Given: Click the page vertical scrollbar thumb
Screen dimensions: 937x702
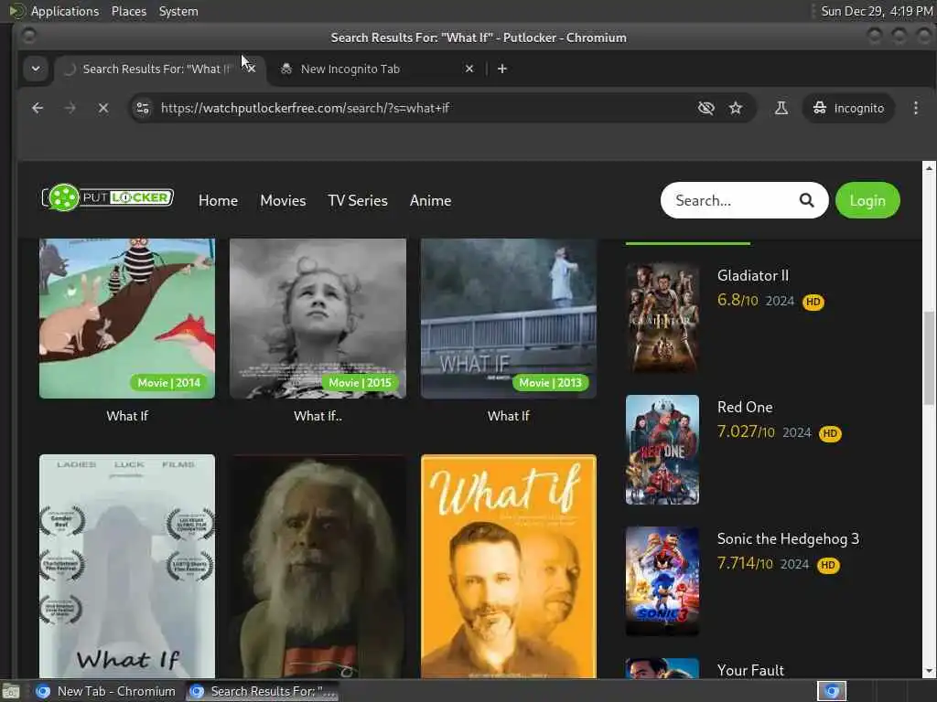Looking at the screenshot, I should pyautogui.click(x=929, y=358).
